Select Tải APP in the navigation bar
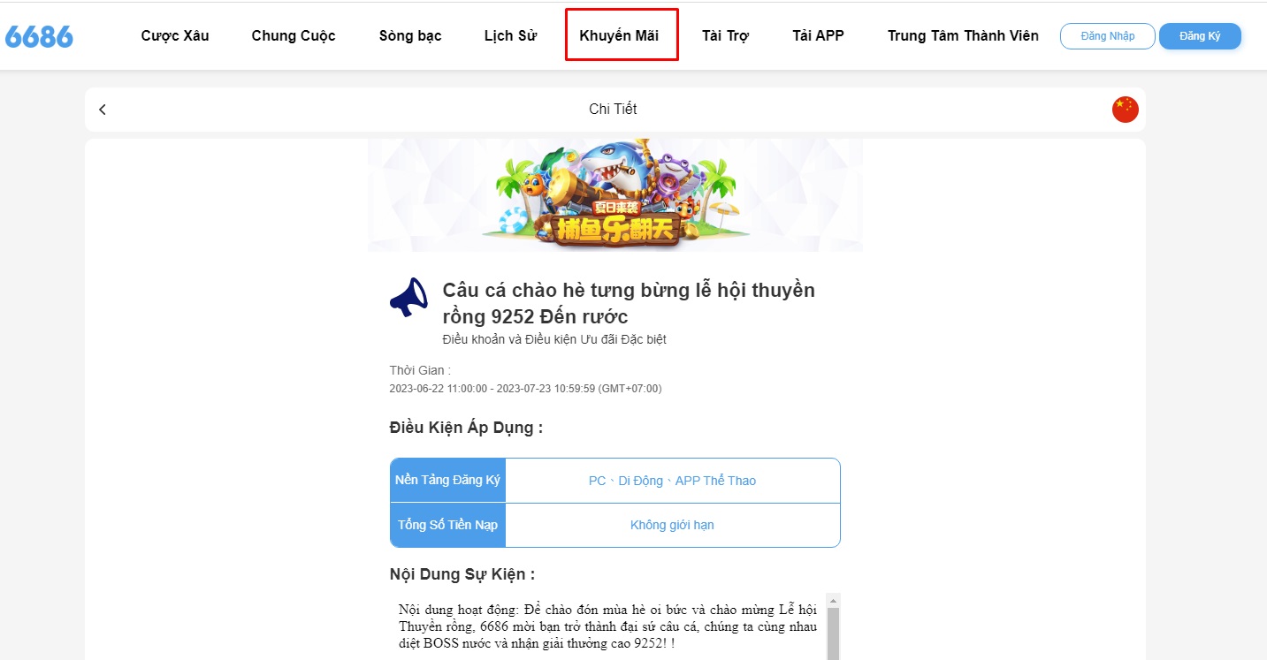The image size is (1267, 660). point(818,36)
